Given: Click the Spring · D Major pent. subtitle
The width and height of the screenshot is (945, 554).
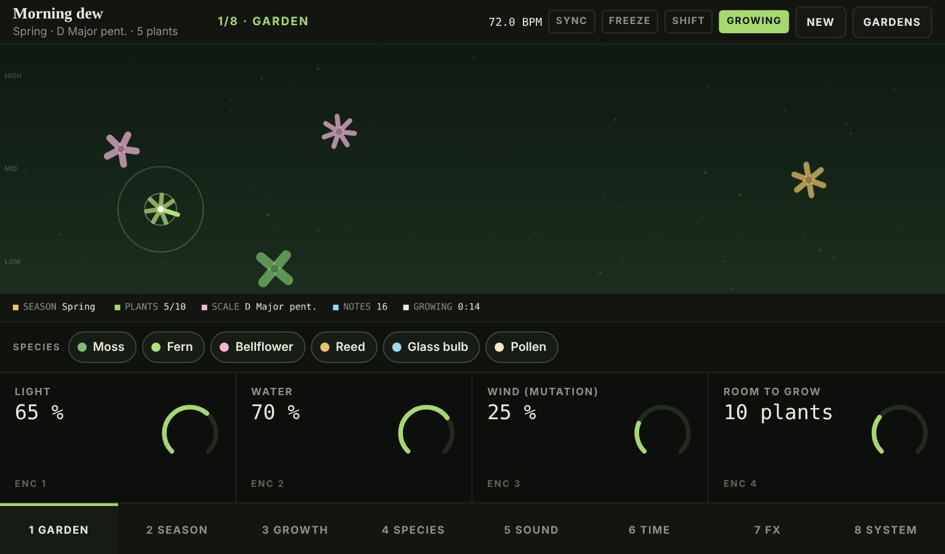Looking at the screenshot, I should 95,31.
